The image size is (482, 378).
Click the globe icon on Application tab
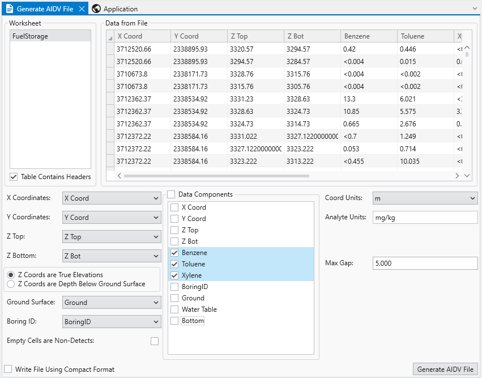point(96,9)
